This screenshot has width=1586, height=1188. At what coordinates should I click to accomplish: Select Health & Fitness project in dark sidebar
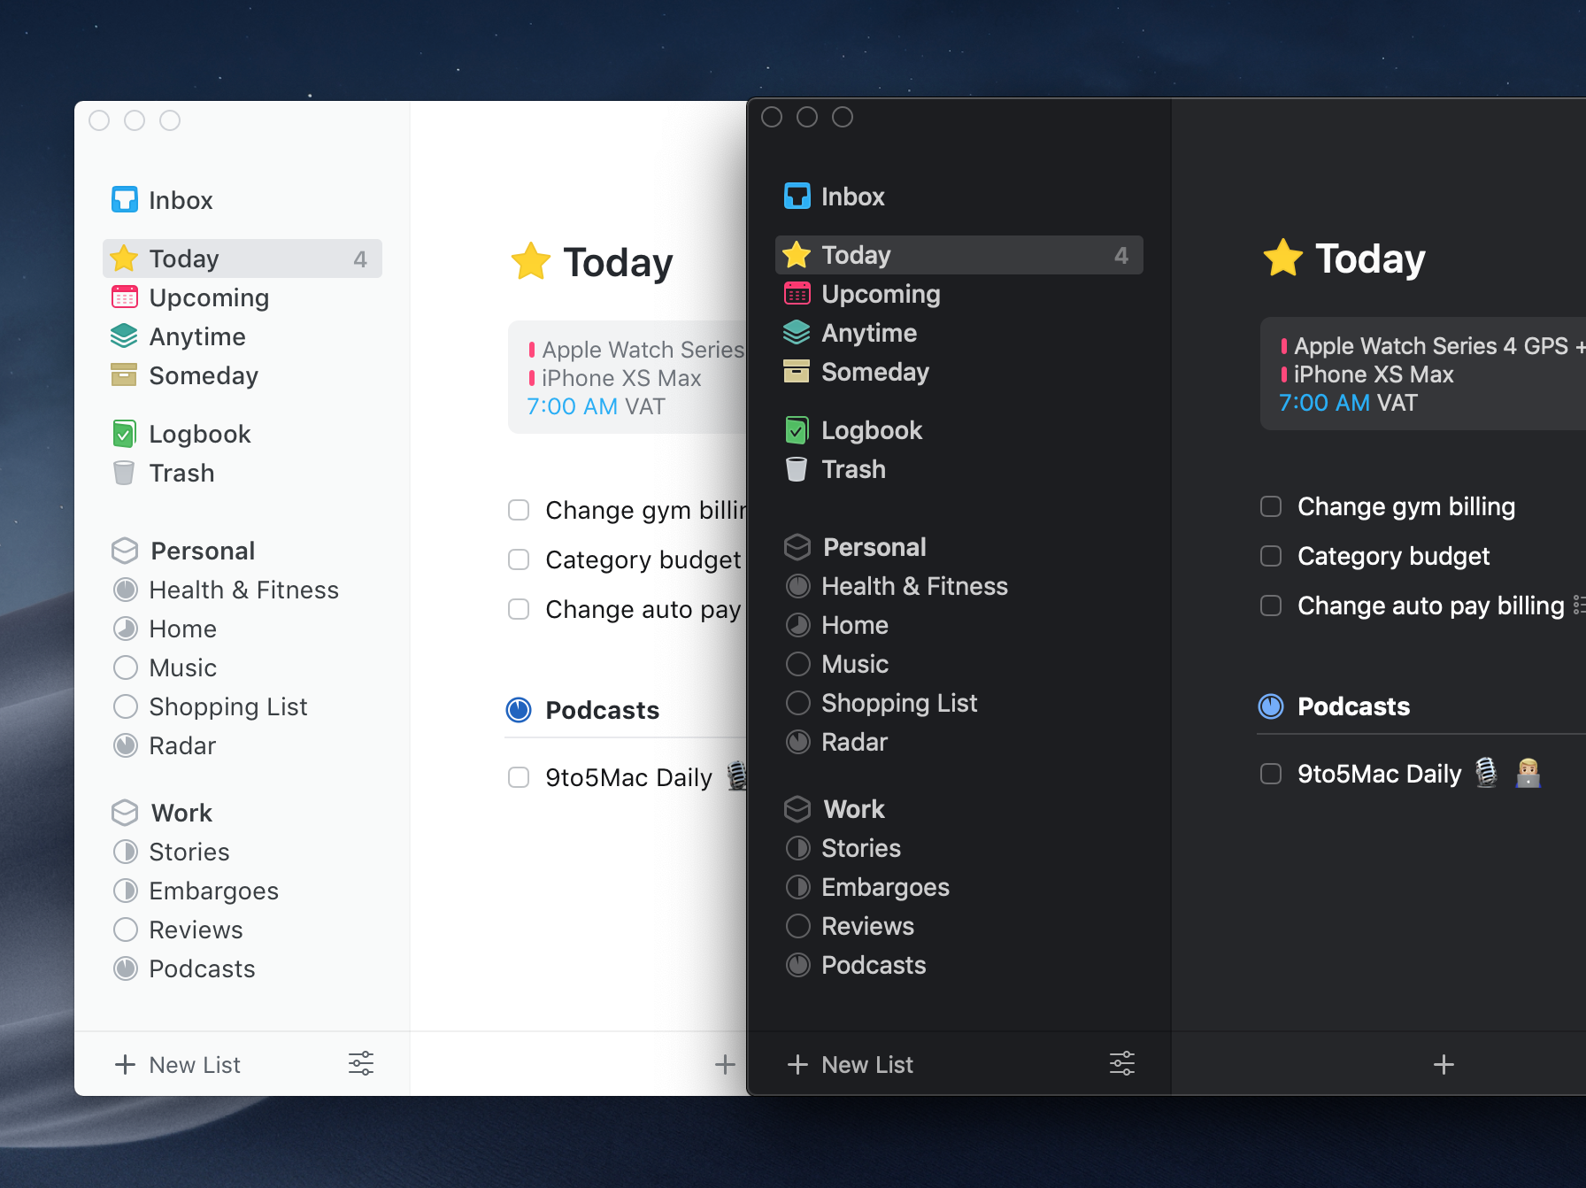click(x=913, y=586)
